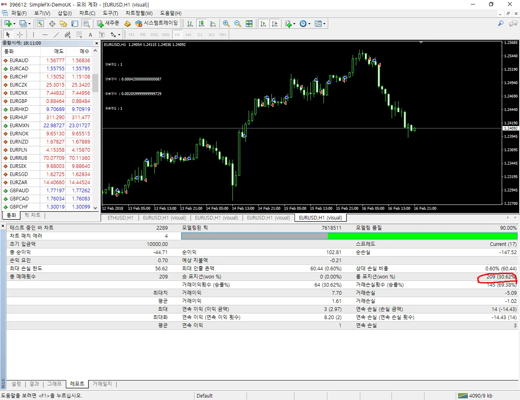Switch timeframe to M15
Viewport: 520px width, 400px height.
pyautogui.click(x=154, y=35)
